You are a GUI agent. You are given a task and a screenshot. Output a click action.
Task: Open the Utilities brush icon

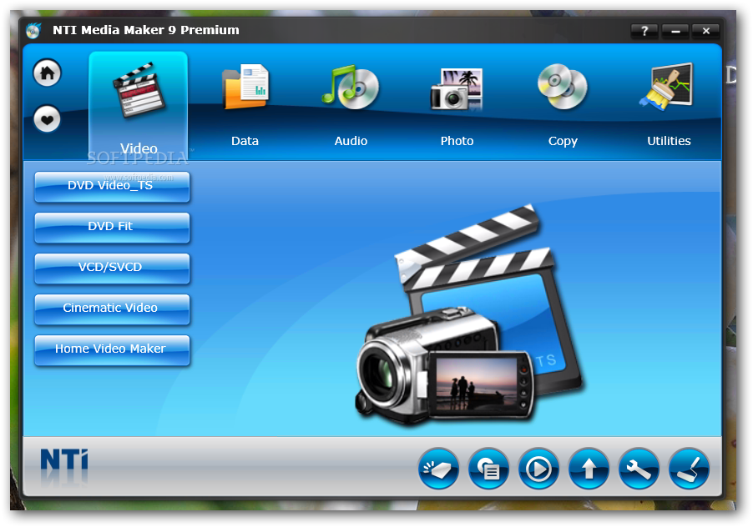click(x=666, y=87)
